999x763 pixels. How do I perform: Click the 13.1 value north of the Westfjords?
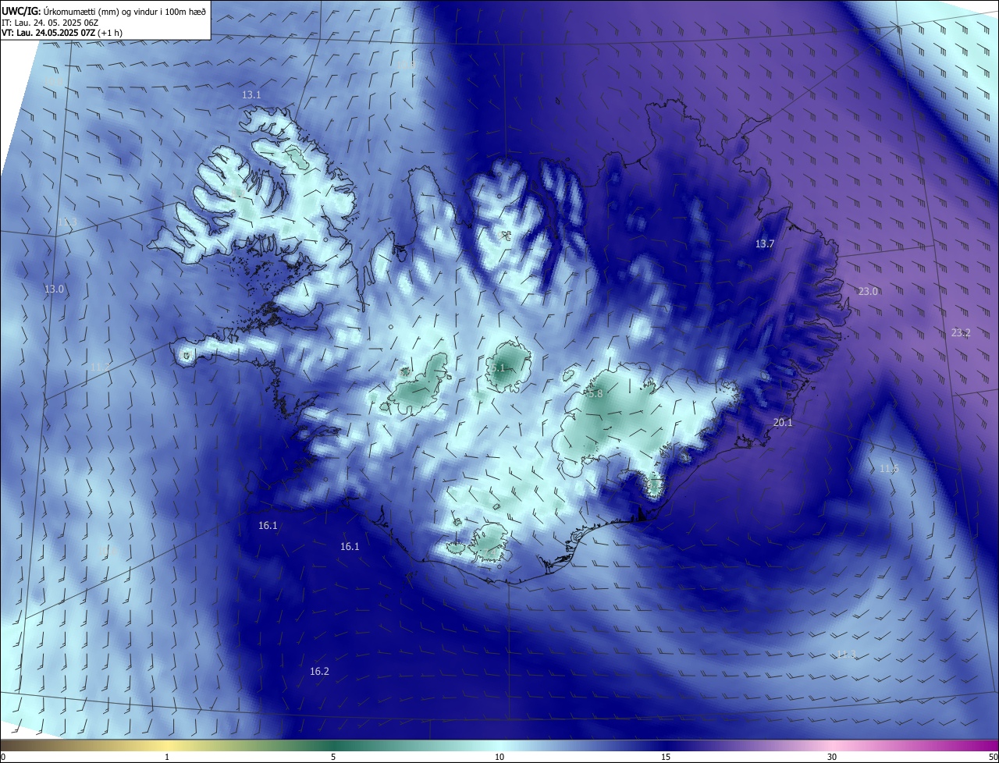[x=251, y=94]
